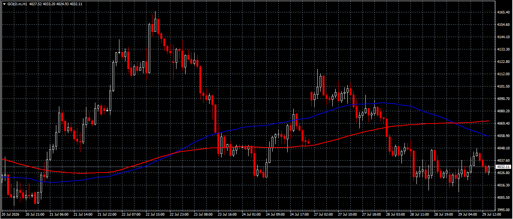This screenshot has width=513, height=219.
Task: Click the 24 Jul 09:00 time label
Action: (x=275, y=215)
